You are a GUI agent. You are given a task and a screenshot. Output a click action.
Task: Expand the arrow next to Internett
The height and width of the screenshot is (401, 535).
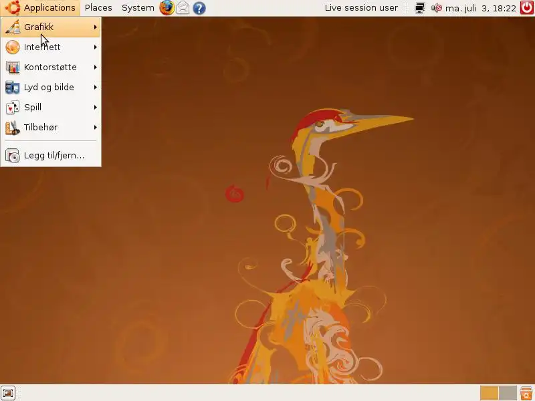pos(96,47)
